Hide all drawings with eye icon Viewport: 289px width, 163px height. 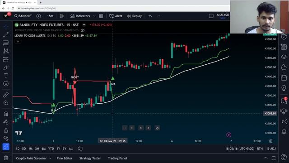coord(6,138)
